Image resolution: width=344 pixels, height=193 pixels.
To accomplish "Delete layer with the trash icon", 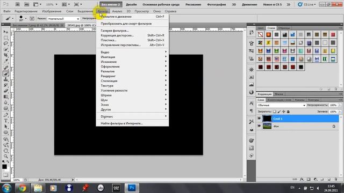I will click(x=336, y=180).
